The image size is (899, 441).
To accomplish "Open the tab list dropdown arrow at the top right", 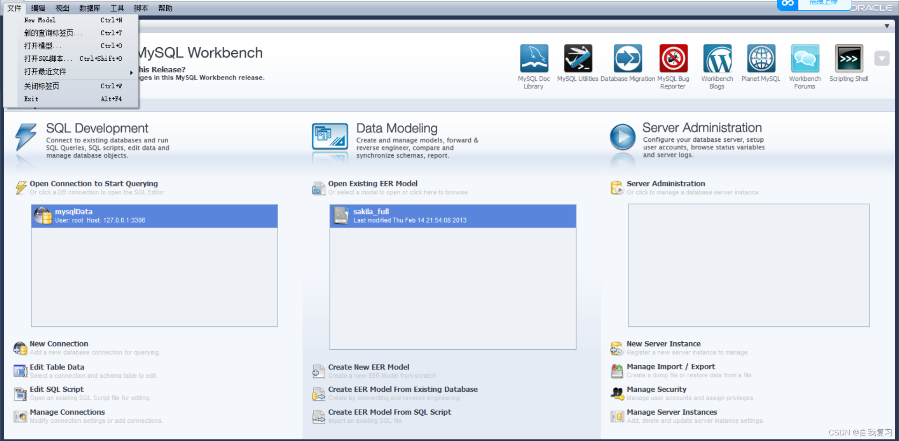I will coord(887,26).
